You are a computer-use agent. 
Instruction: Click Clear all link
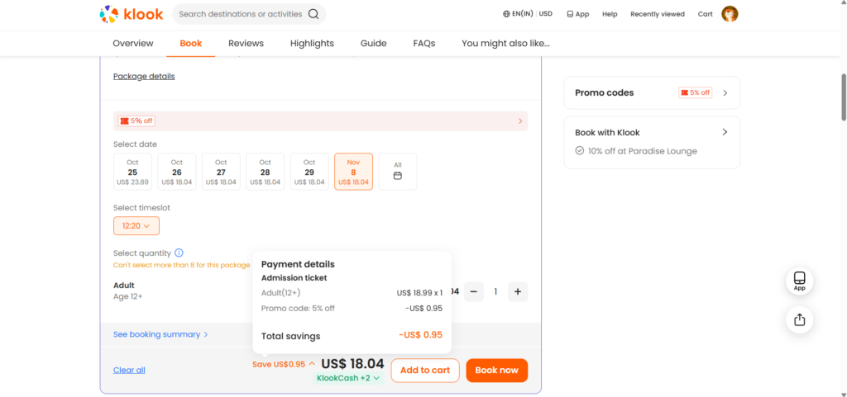coord(129,370)
